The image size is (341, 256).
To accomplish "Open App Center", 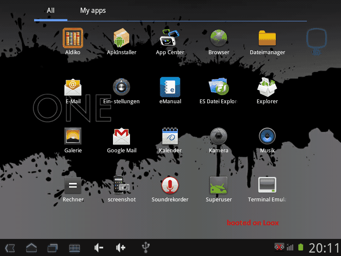I will (x=170, y=41).
